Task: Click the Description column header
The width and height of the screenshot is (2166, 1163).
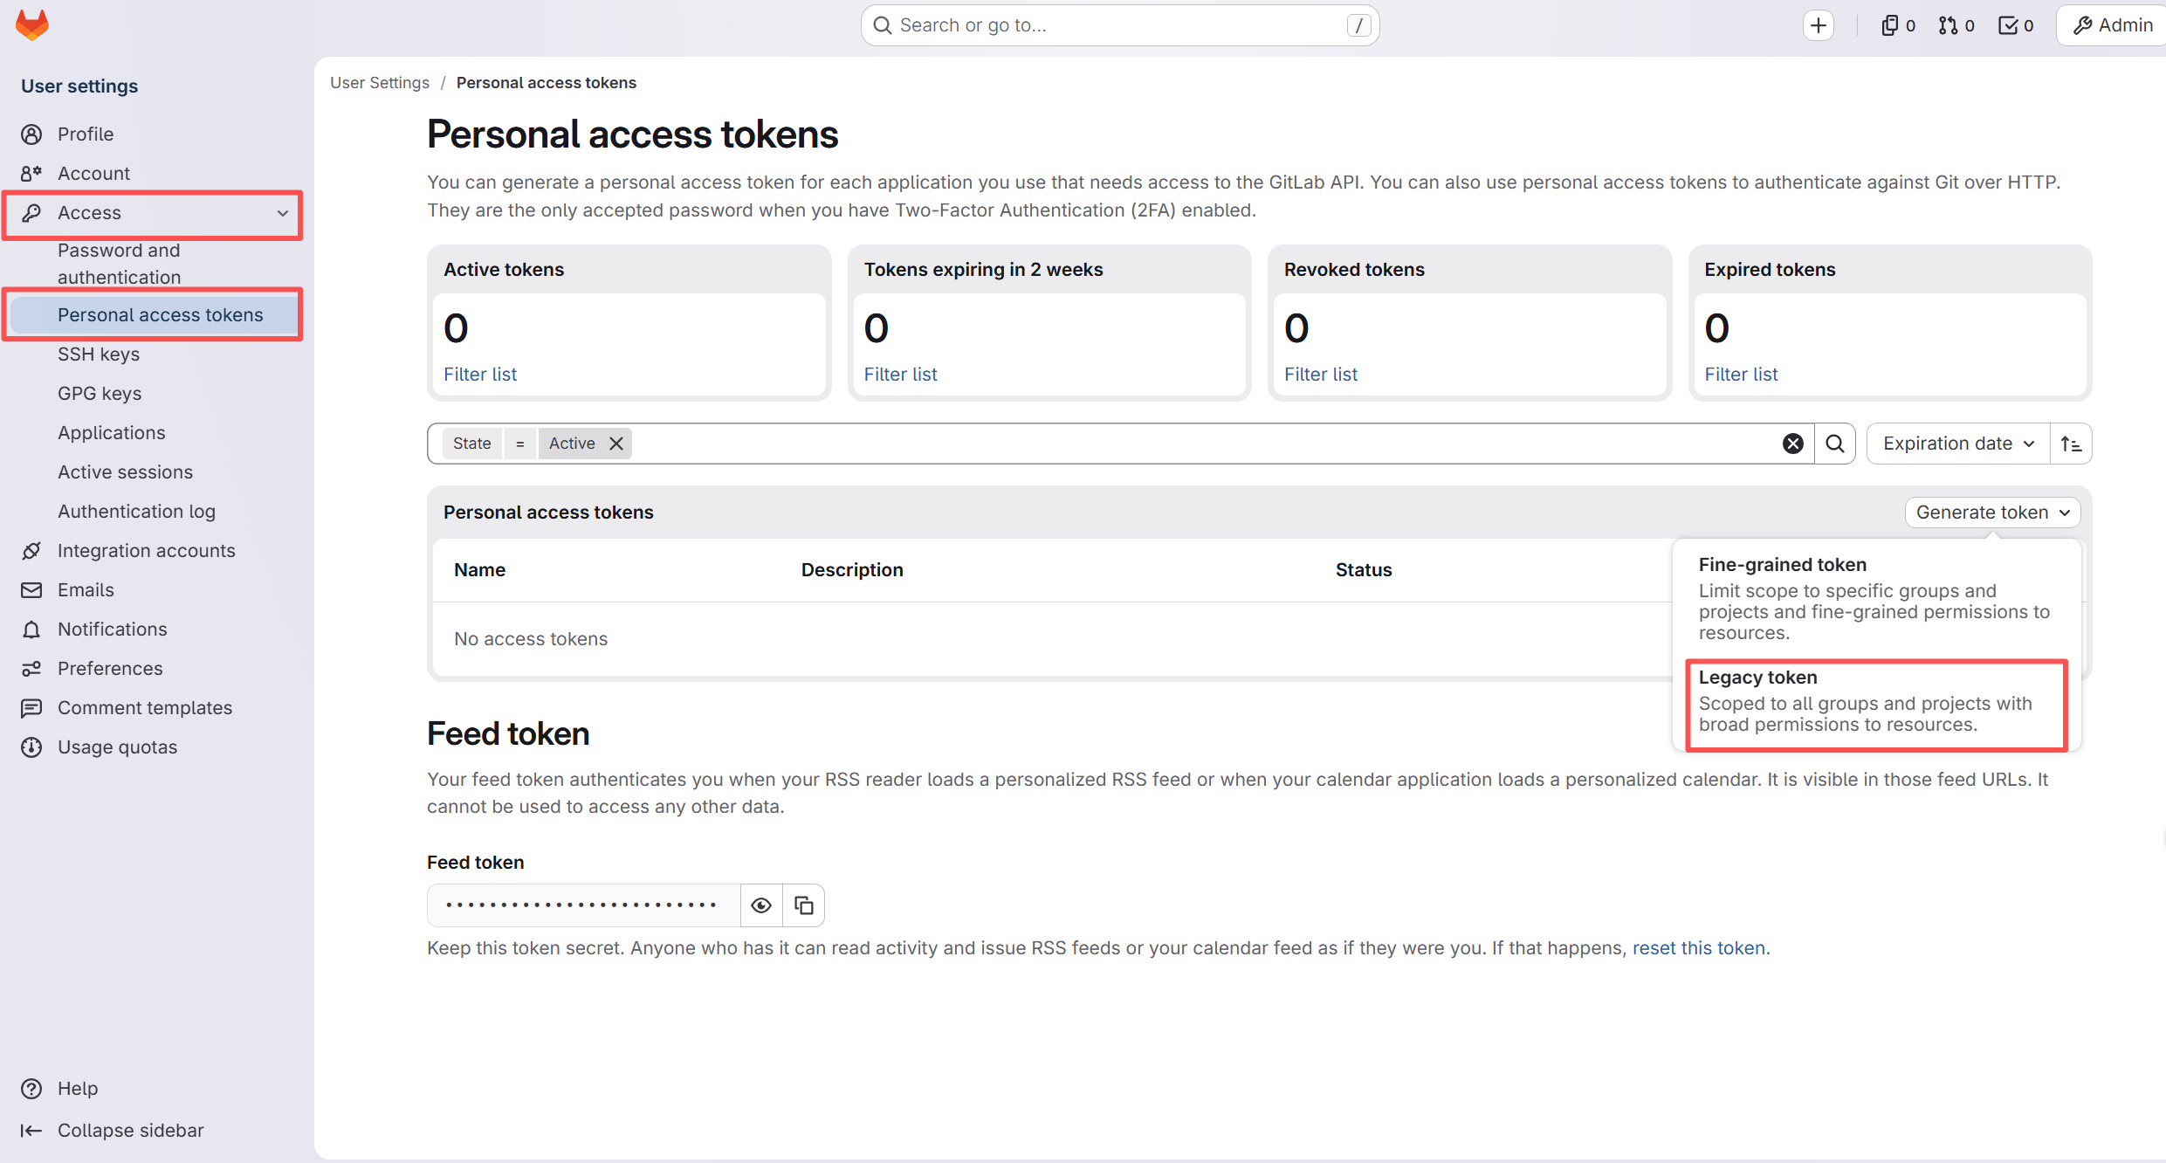Action: (x=852, y=570)
